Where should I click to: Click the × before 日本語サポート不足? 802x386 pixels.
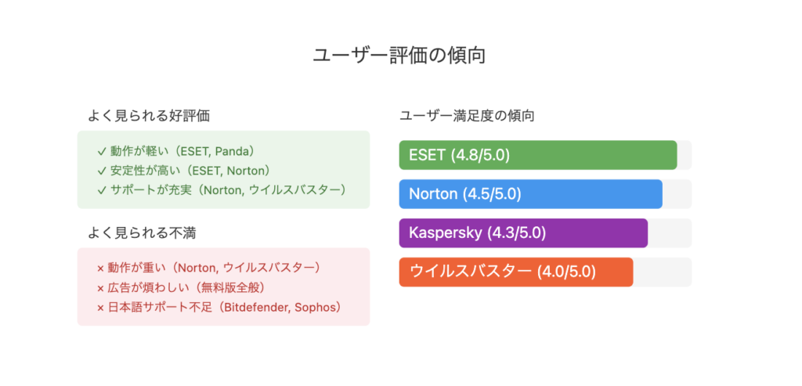[x=100, y=308]
